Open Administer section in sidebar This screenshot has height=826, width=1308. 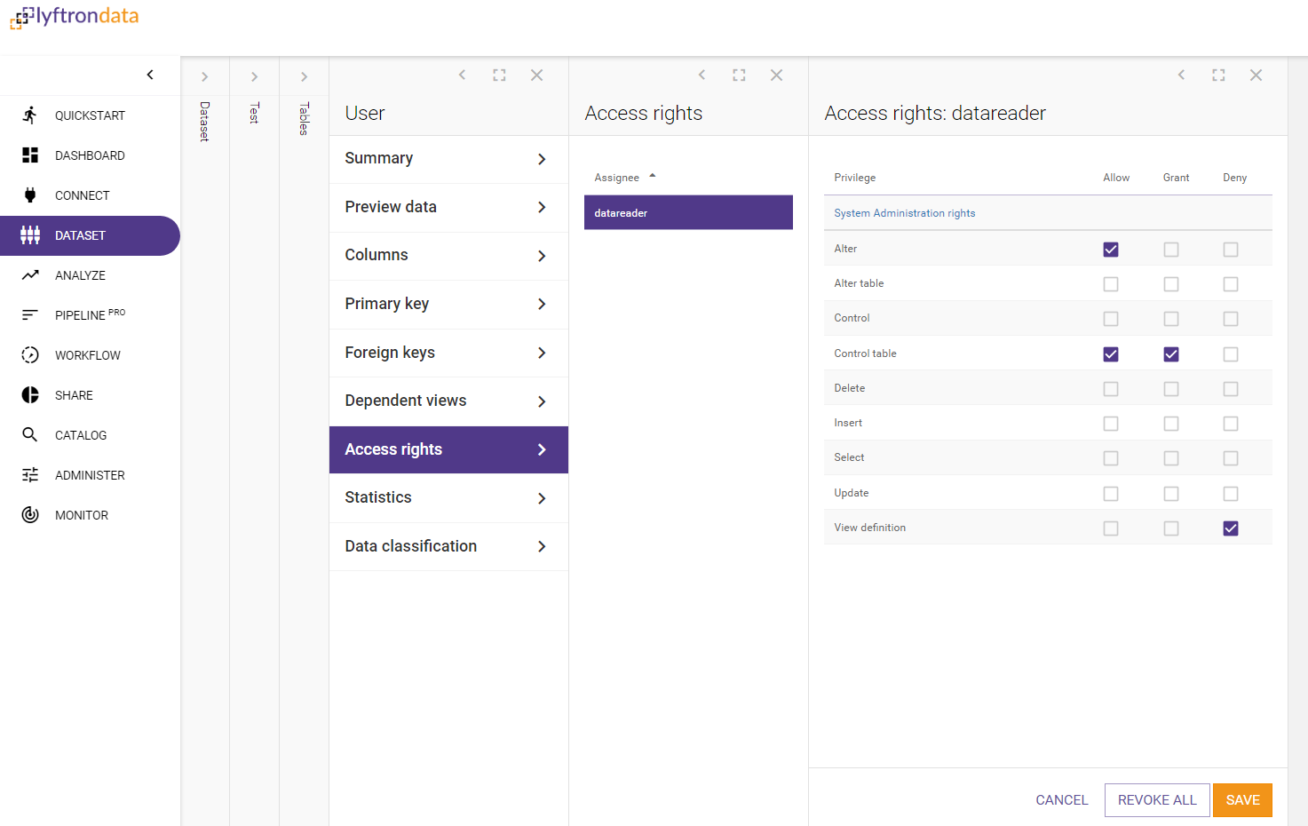click(x=90, y=475)
